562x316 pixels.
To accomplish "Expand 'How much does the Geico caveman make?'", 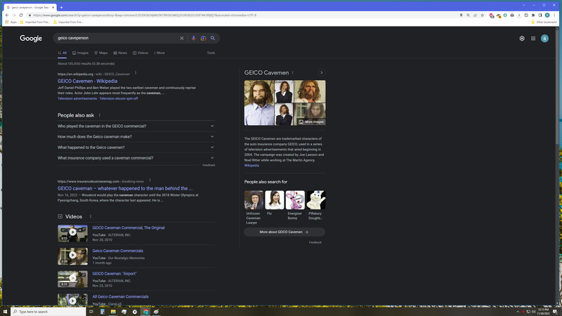I will point(136,136).
